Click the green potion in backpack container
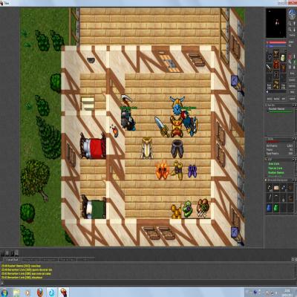This screenshot has width=297, height=297. coord(276,208)
